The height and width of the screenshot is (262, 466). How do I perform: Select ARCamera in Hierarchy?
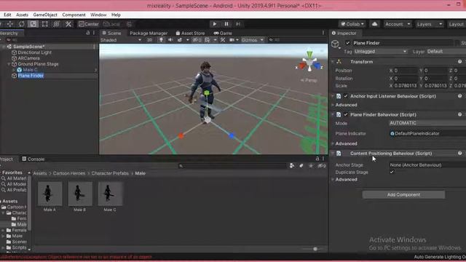point(28,58)
